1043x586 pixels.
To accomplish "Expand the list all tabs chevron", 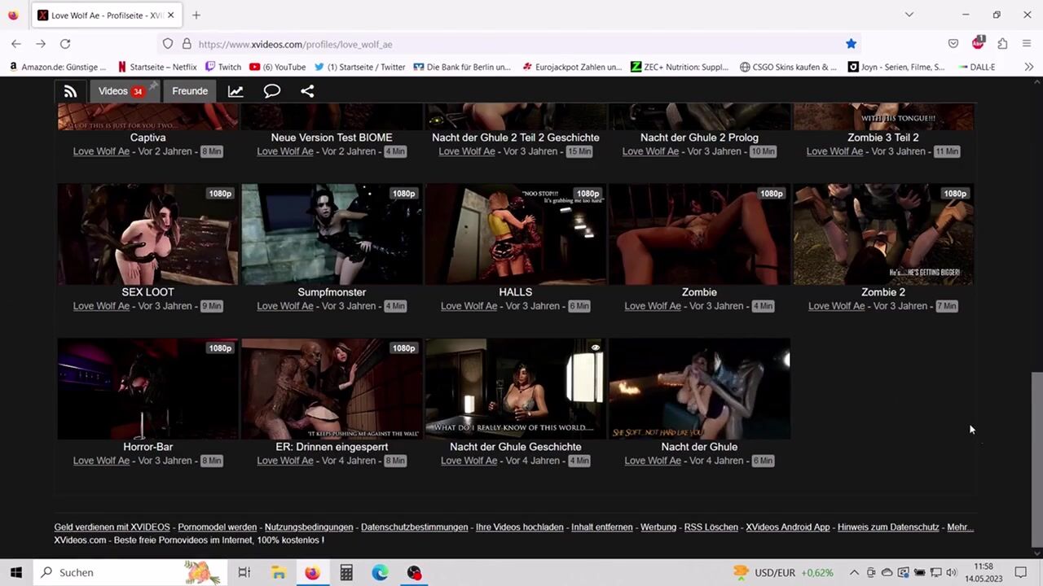I will pyautogui.click(x=909, y=15).
